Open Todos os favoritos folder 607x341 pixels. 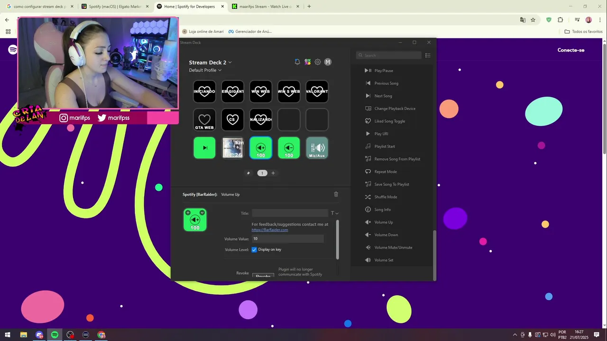(x=583, y=31)
